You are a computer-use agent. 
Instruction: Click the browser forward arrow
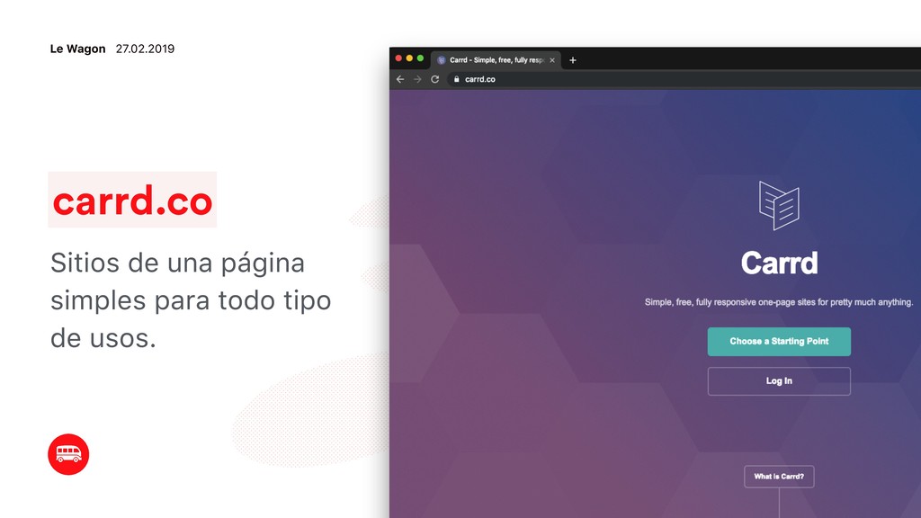[x=417, y=79]
